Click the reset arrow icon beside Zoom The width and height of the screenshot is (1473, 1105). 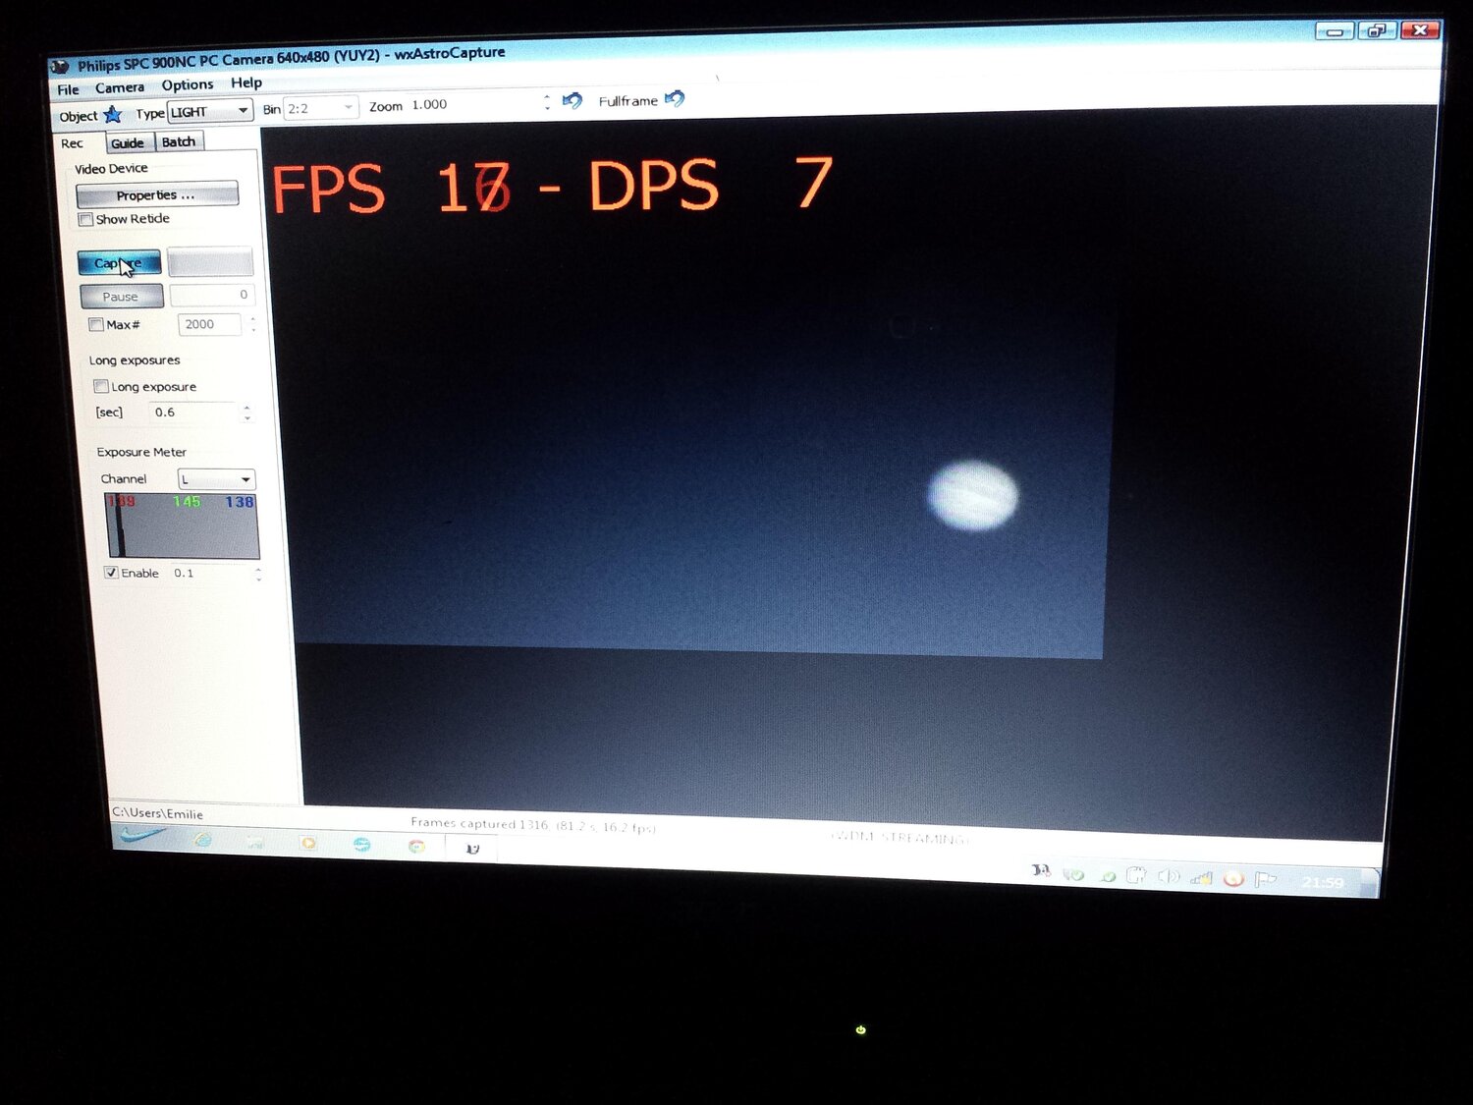(x=573, y=100)
